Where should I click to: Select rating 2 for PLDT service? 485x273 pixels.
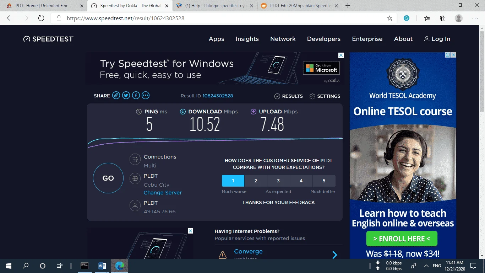tap(256, 181)
